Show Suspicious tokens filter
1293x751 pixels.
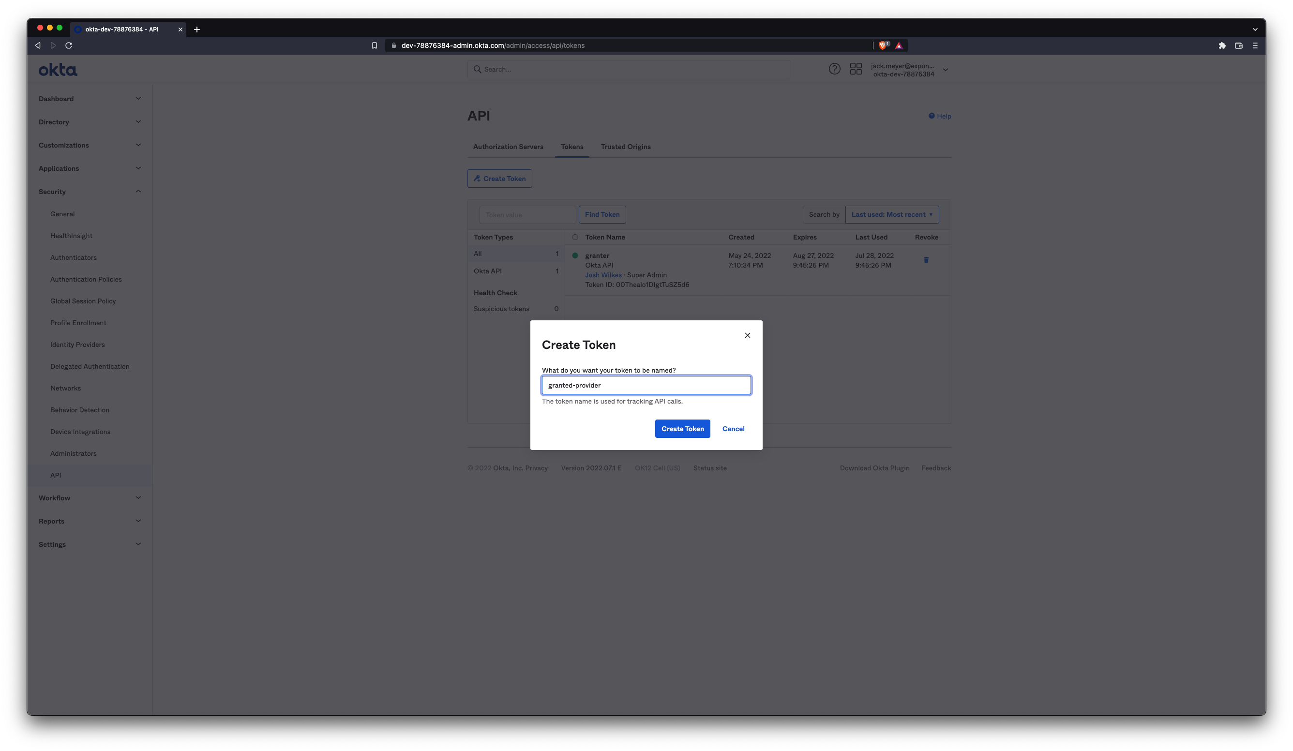516,309
